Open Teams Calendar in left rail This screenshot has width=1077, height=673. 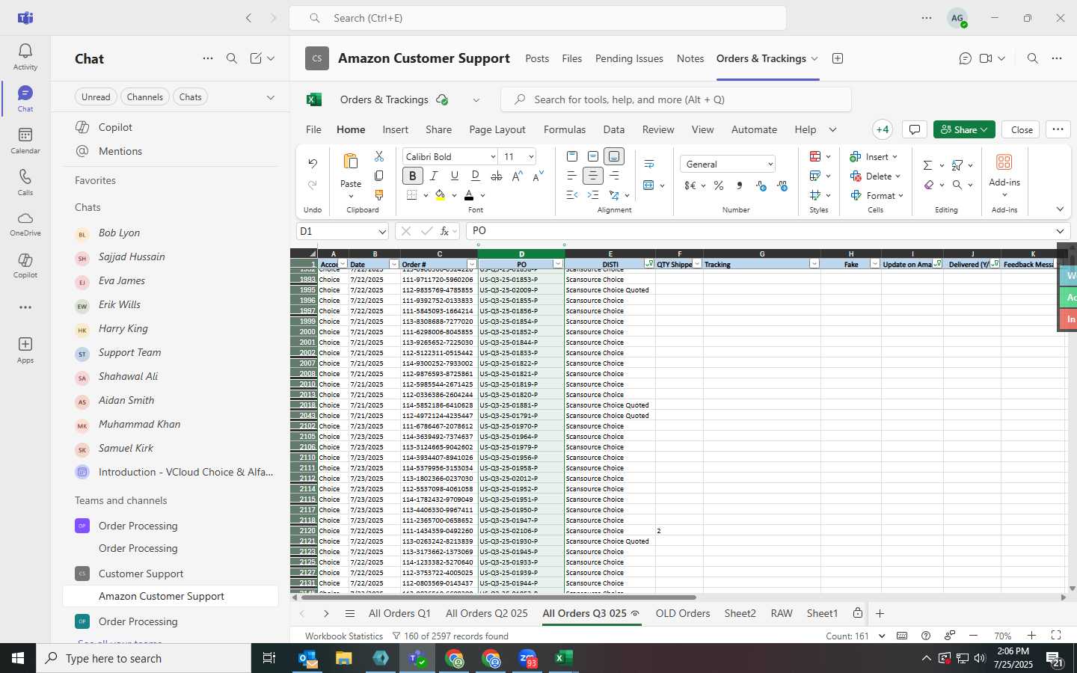click(25, 140)
